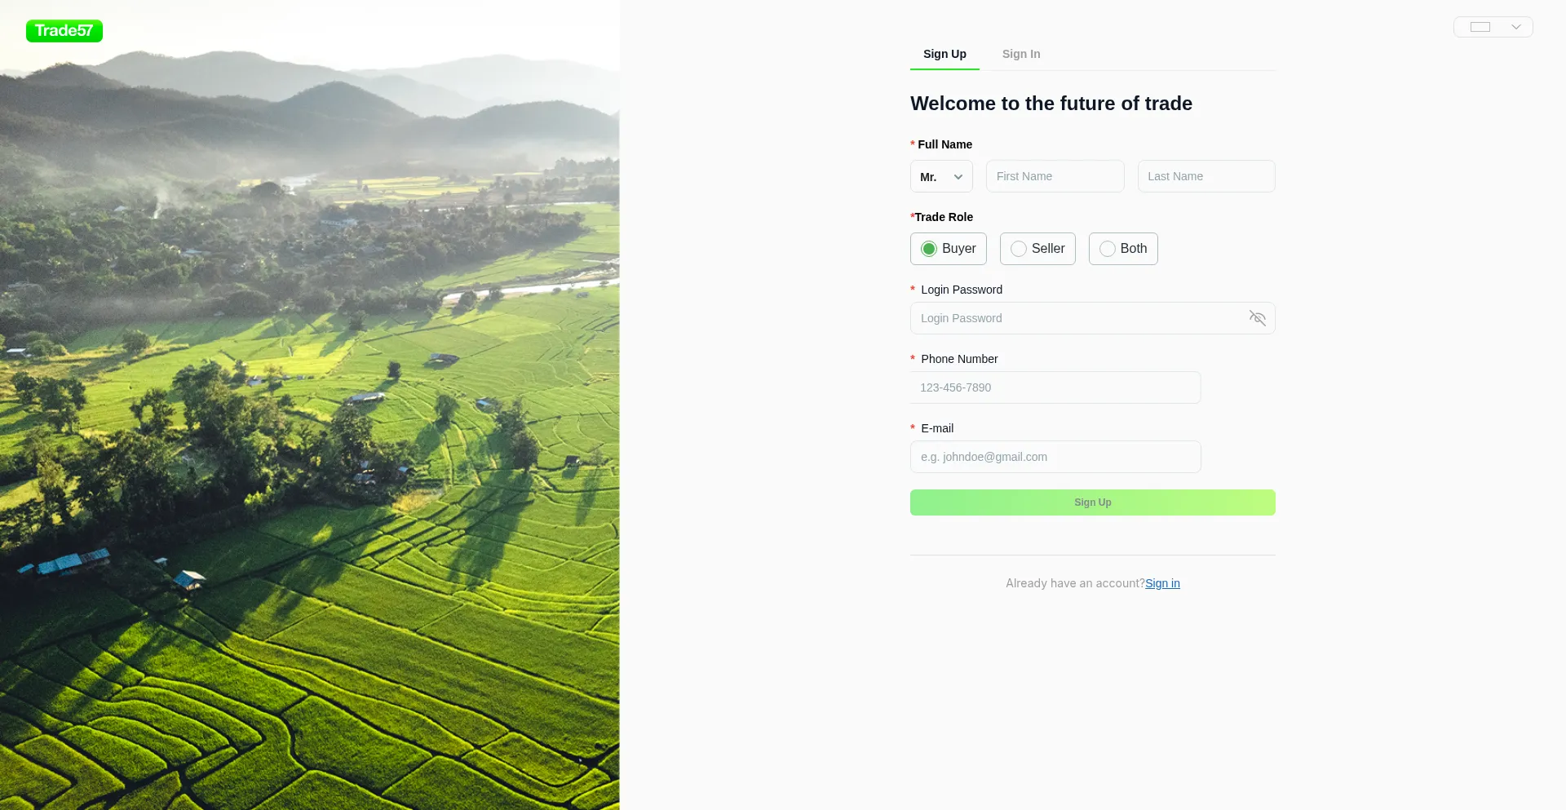Choose the Seller trade role
Image resolution: width=1566 pixels, height=810 pixels.
pos(1037,249)
